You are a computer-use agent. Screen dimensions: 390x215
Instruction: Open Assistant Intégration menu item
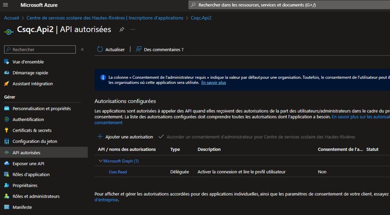pyautogui.click(x=33, y=84)
